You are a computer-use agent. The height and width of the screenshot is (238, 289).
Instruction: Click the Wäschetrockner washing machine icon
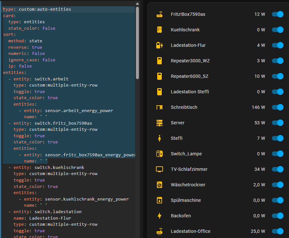click(159, 185)
